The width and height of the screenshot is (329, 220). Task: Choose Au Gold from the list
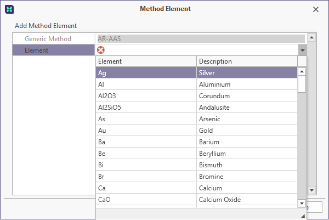click(x=197, y=131)
